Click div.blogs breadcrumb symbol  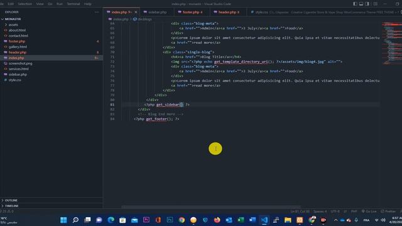pos(143,19)
